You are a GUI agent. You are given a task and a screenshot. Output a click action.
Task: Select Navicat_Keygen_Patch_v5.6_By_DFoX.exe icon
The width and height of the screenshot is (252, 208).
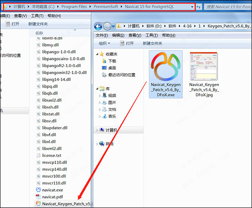(166, 67)
